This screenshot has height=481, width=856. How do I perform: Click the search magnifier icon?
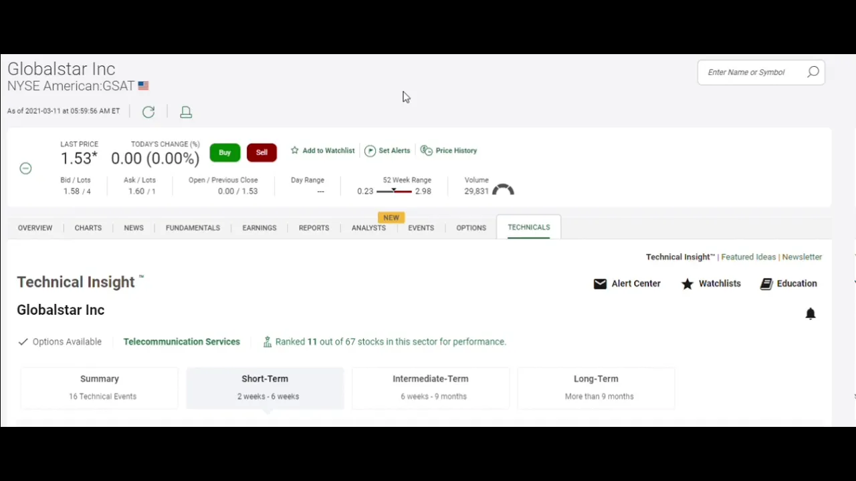point(813,72)
